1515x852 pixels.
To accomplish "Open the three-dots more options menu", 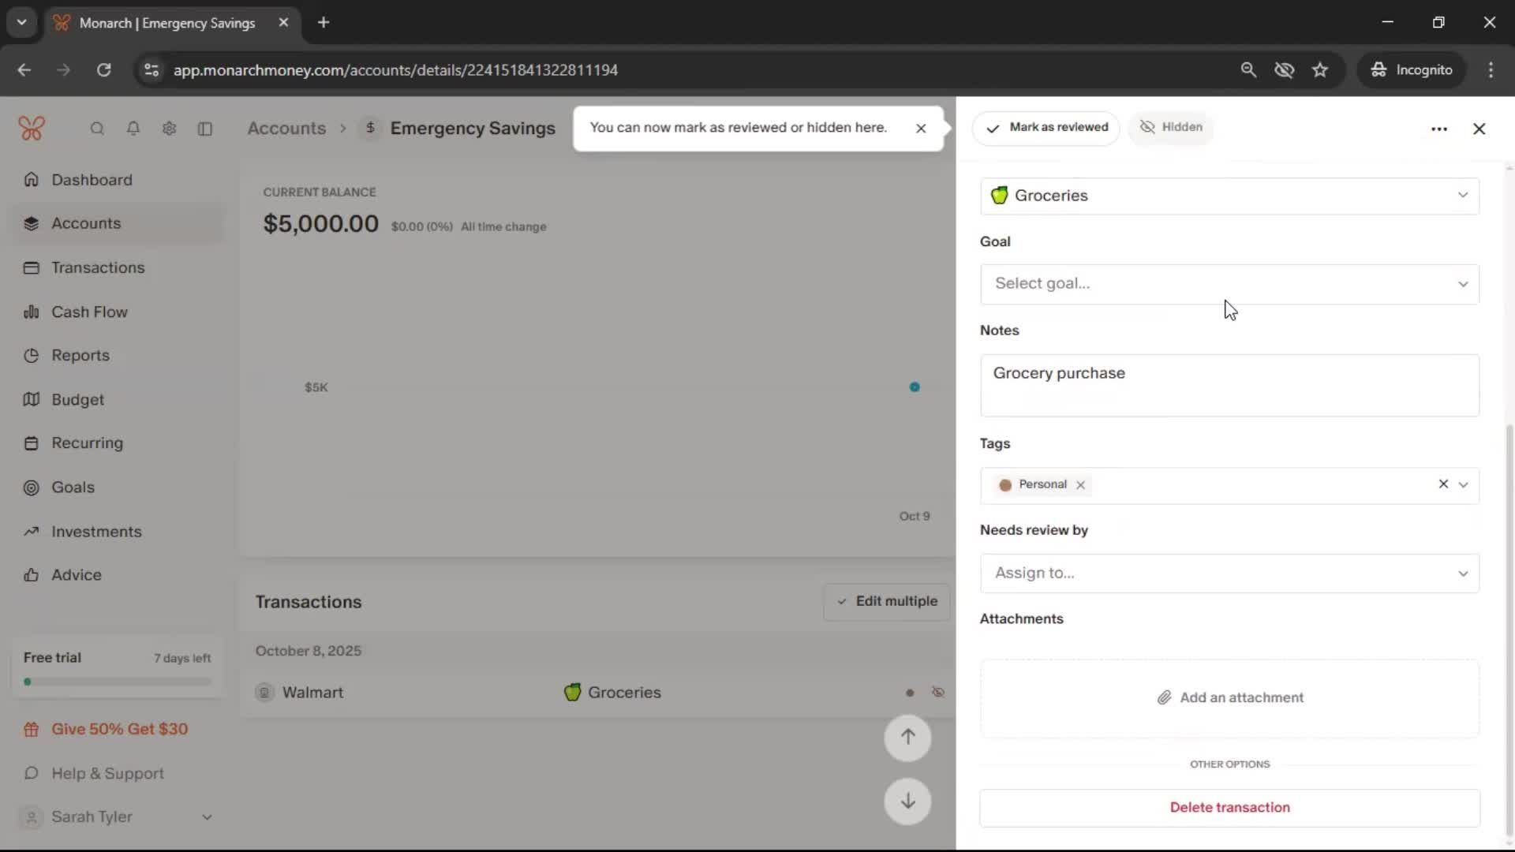I will pos(1438,129).
